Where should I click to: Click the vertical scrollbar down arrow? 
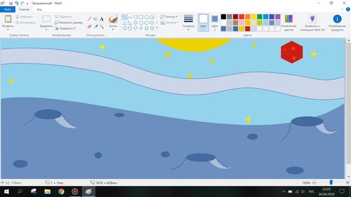349,177
